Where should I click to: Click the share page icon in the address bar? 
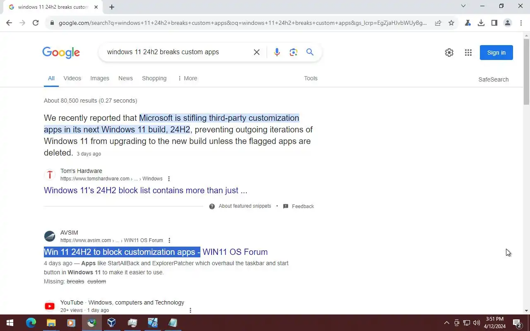(438, 23)
